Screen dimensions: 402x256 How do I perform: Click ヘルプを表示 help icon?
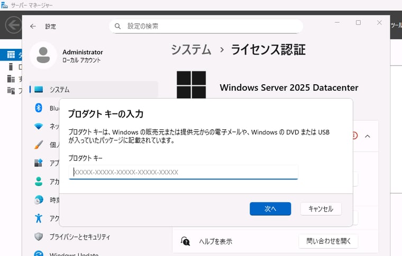point(185,241)
